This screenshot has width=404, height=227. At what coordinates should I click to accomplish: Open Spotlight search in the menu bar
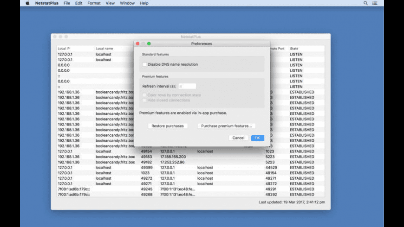click(365, 3)
